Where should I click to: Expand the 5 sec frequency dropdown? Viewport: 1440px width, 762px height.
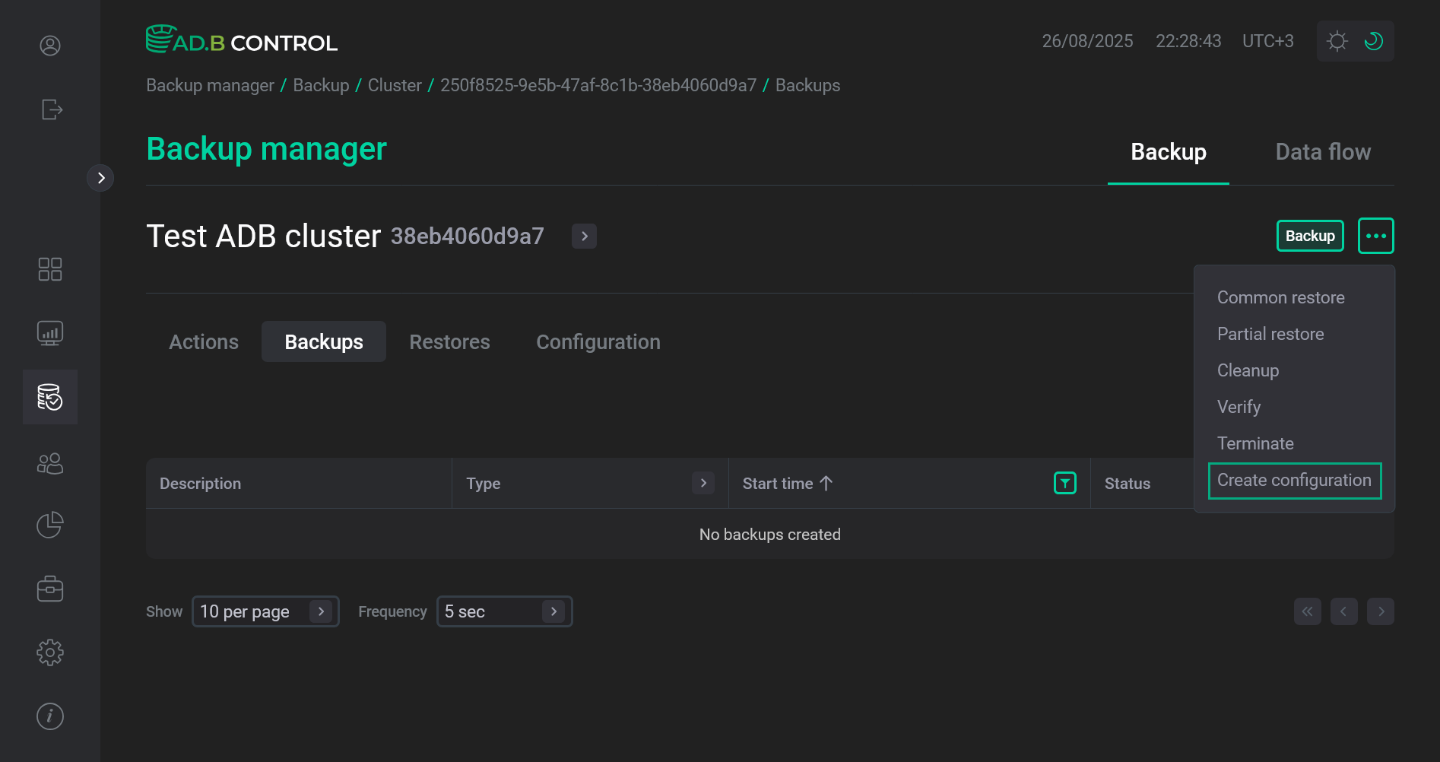click(x=503, y=611)
